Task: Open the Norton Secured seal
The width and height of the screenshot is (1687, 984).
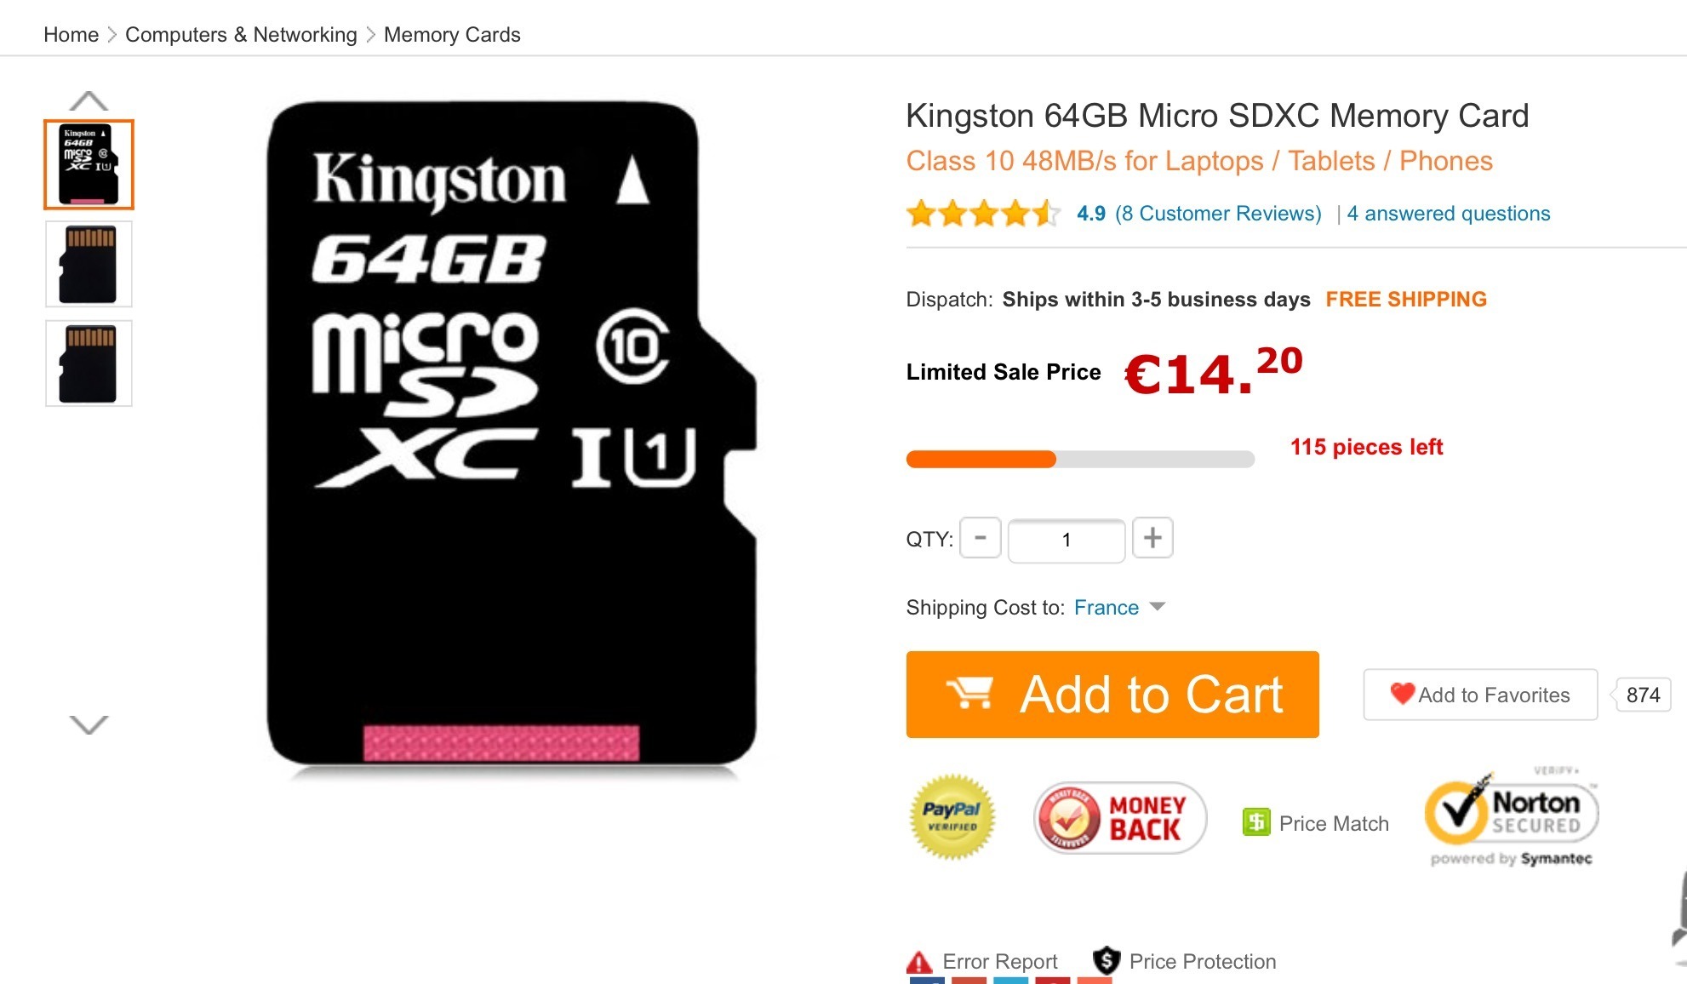Action: [x=1512, y=816]
